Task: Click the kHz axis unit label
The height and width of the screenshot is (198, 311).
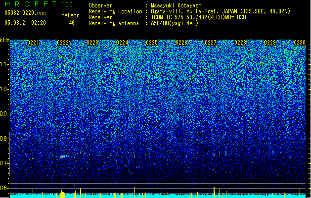Action: [4, 40]
